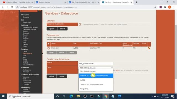Screen dimensions: 177x99
Task: Close the DB Operations in MySQL tab
Action: [x=98, y=2]
